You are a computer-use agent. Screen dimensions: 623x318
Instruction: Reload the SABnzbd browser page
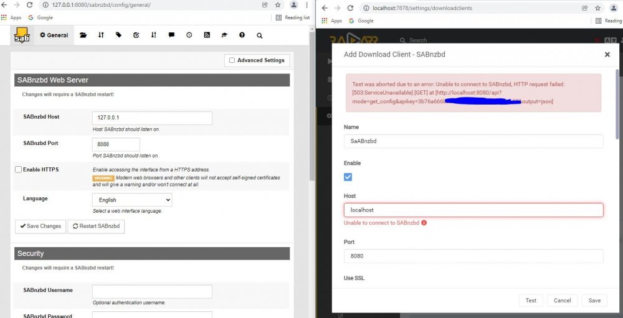tap(29, 5)
